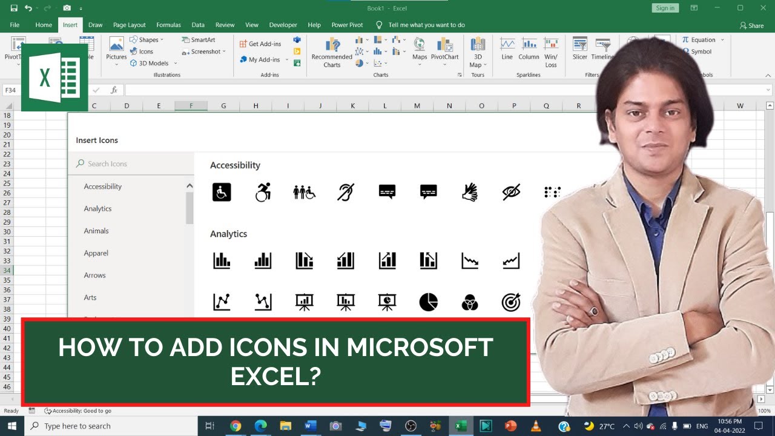
Task: Insert a Column sparkline
Action: point(529,48)
